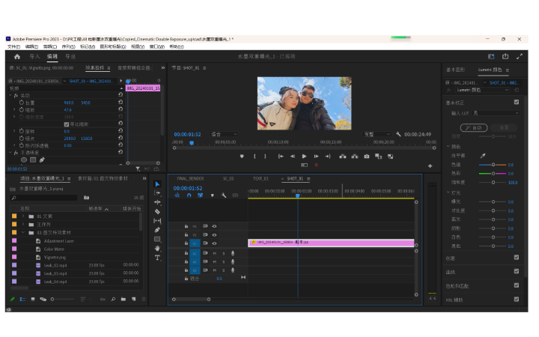
Task: Open the Export workspace tab
Action: pyautogui.click(x=70, y=56)
